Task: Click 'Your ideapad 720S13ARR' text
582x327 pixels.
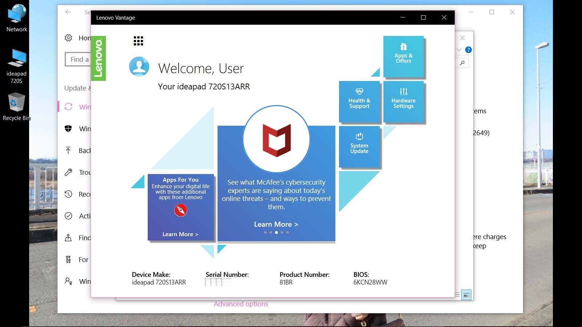Action: click(x=204, y=86)
